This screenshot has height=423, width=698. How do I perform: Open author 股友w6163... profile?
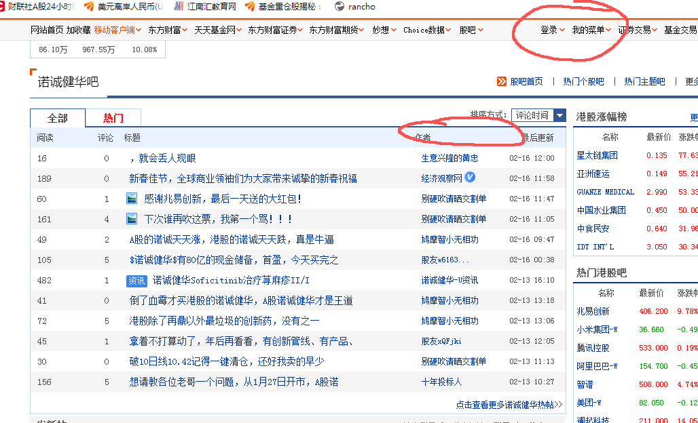point(445,260)
